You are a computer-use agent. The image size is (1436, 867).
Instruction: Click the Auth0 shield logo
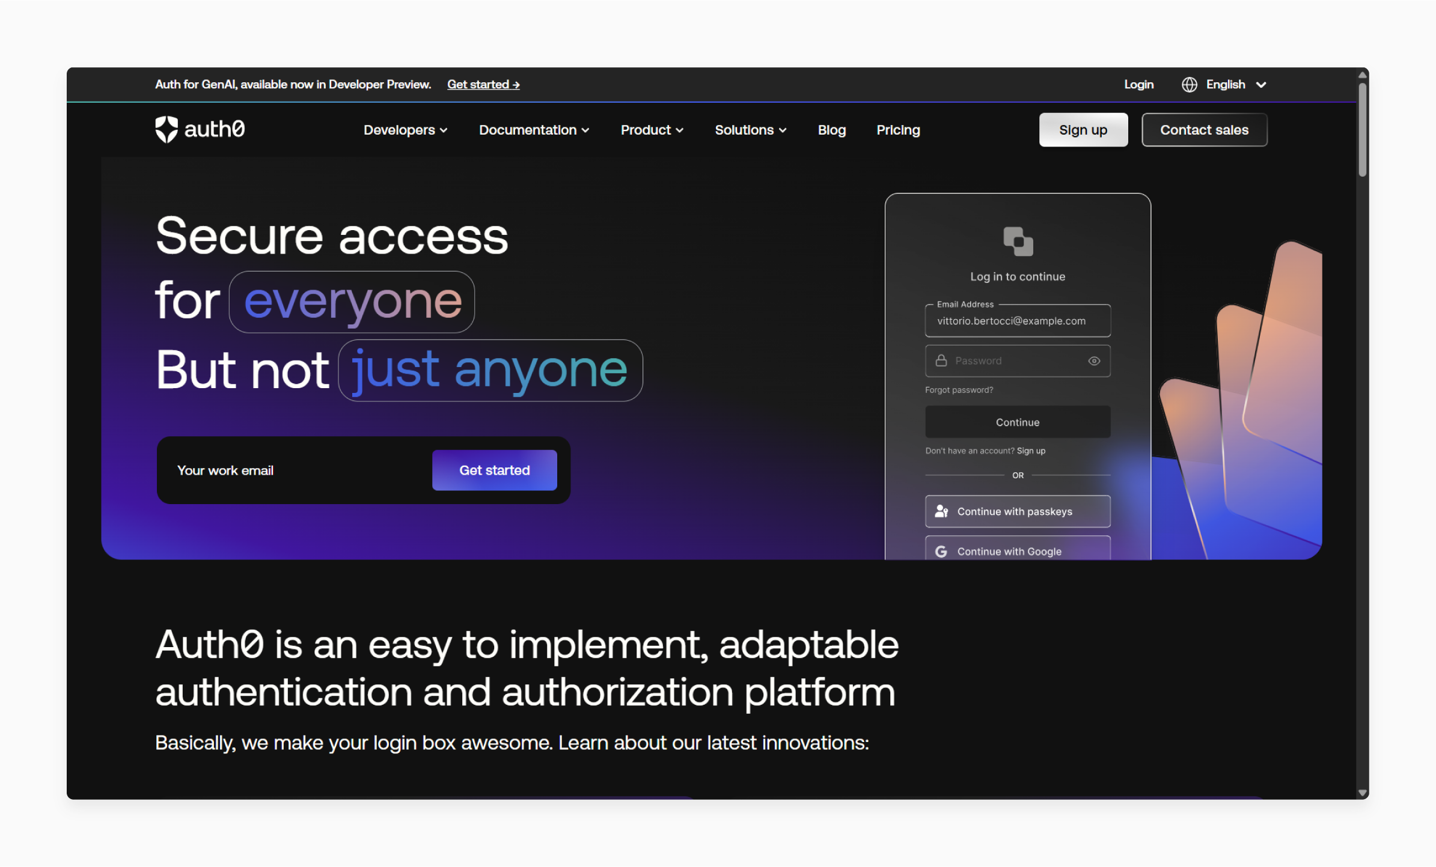point(167,129)
